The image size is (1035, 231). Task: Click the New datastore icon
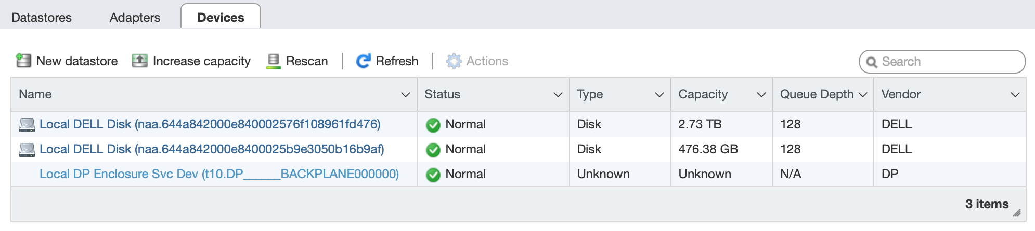[23, 61]
